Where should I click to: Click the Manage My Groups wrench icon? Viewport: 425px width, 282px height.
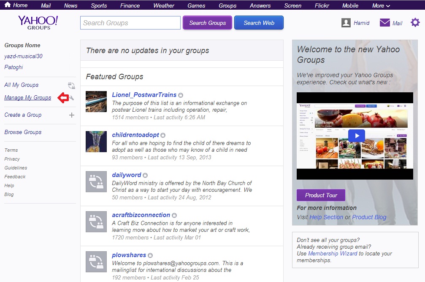click(x=72, y=98)
